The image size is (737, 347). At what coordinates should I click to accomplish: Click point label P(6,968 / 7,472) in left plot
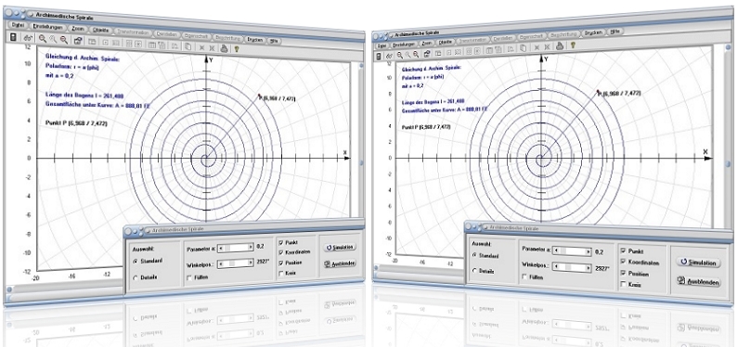click(277, 98)
